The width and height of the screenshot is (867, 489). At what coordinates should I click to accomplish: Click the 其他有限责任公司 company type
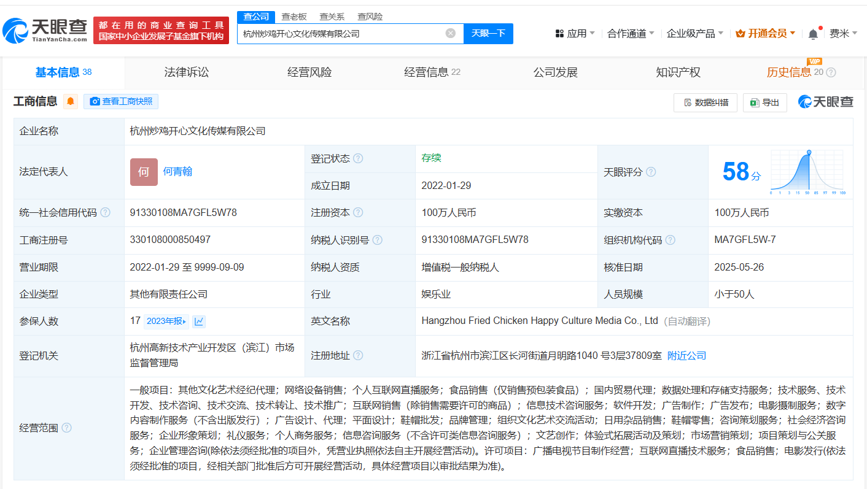(169, 294)
